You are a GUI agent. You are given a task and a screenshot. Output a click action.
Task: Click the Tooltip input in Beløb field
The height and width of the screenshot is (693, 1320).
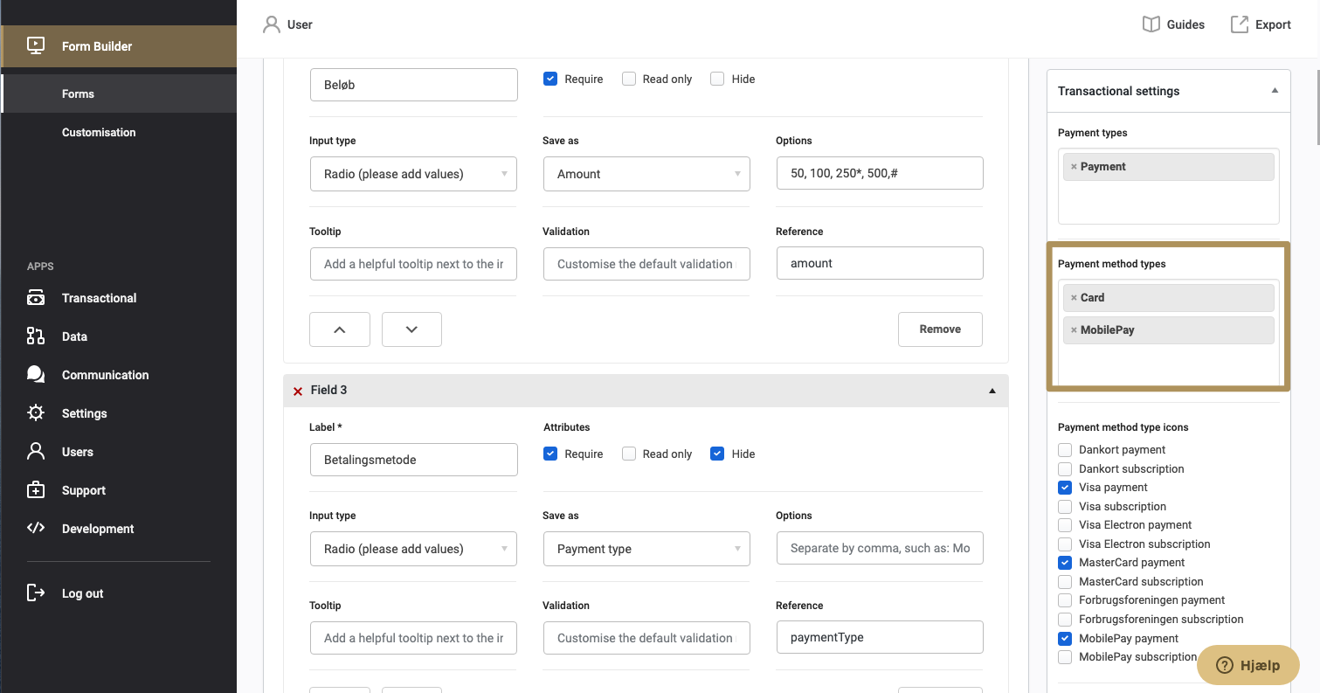(413, 264)
